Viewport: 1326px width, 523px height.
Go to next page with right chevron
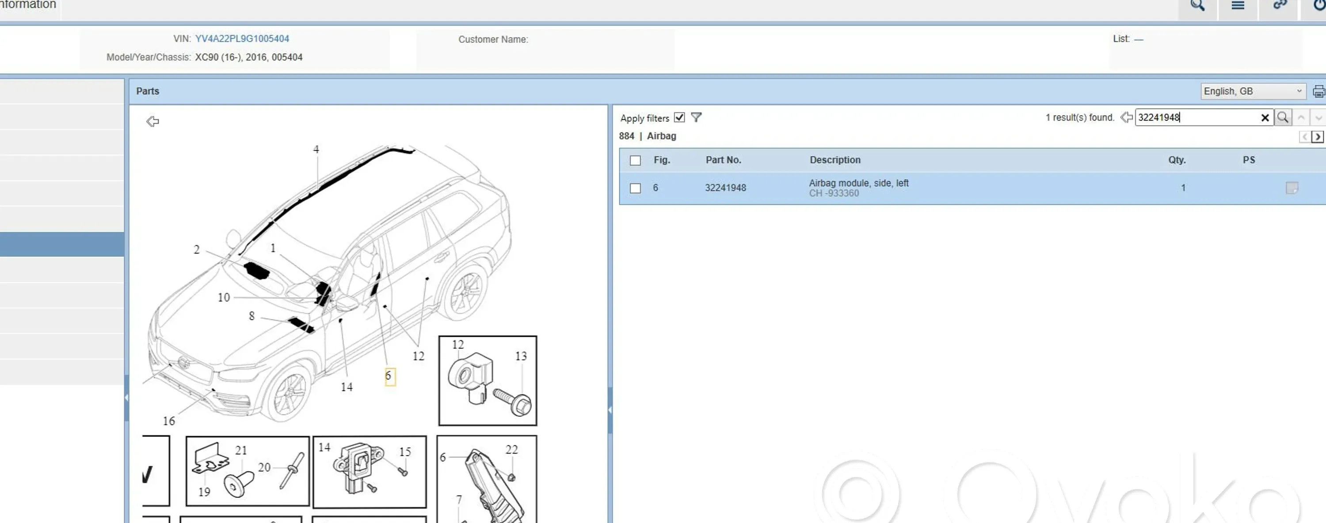point(1317,137)
